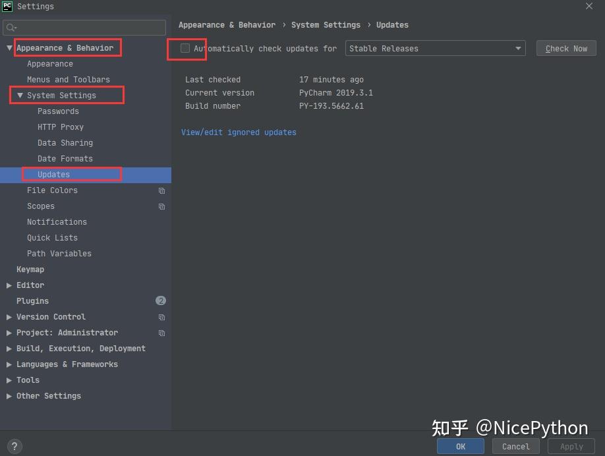Click Appearance & Behavior in breadcrumb
This screenshot has height=456, width=605.
pyautogui.click(x=227, y=24)
